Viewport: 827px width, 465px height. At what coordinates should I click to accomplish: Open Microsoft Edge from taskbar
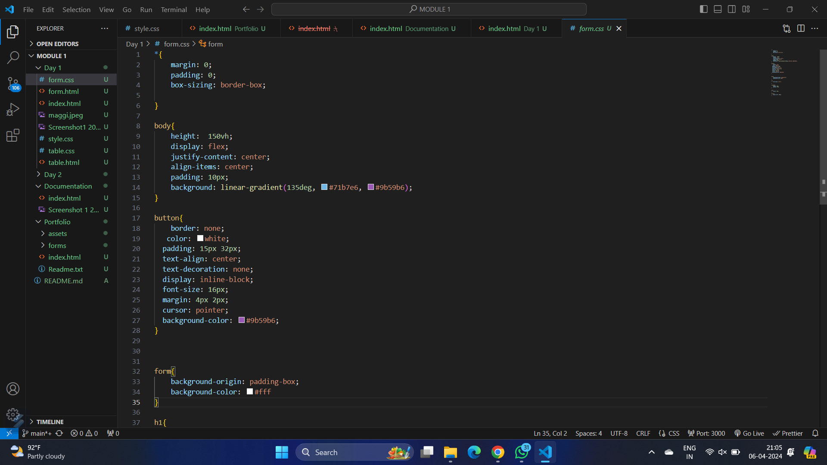click(474, 452)
